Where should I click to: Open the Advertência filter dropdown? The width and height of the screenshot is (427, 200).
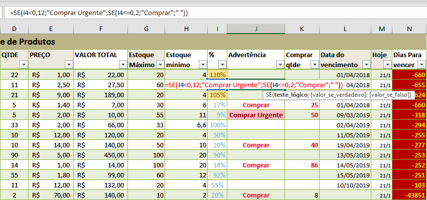pyautogui.click(x=280, y=65)
